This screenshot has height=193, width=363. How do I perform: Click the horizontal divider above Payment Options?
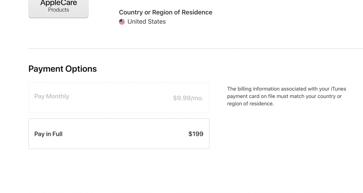tap(196, 48)
